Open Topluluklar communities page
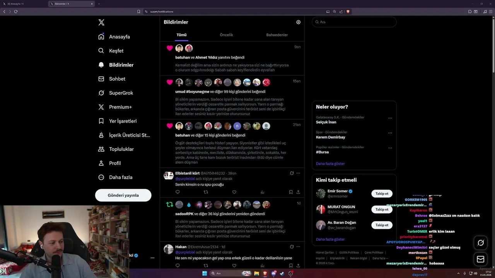The width and height of the screenshot is (495, 278). tap(116, 149)
